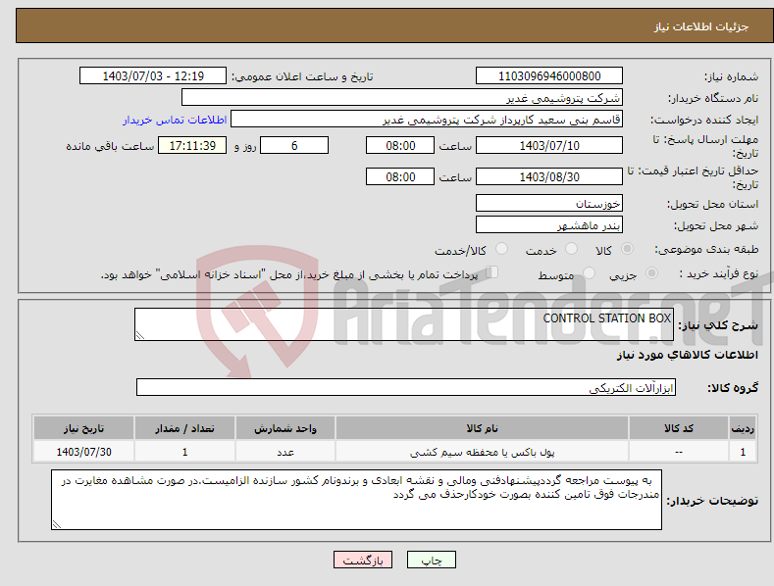This screenshot has width=774, height=586.
Task: Click the unit cell عدد
Action: click(285, 452)
